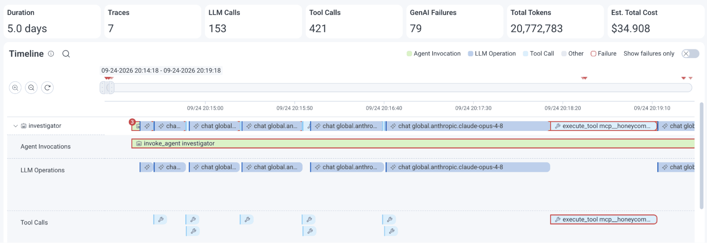Click the Failure legend swatch
This screenshot has width=707, height=243.
[x=593, y=54]
